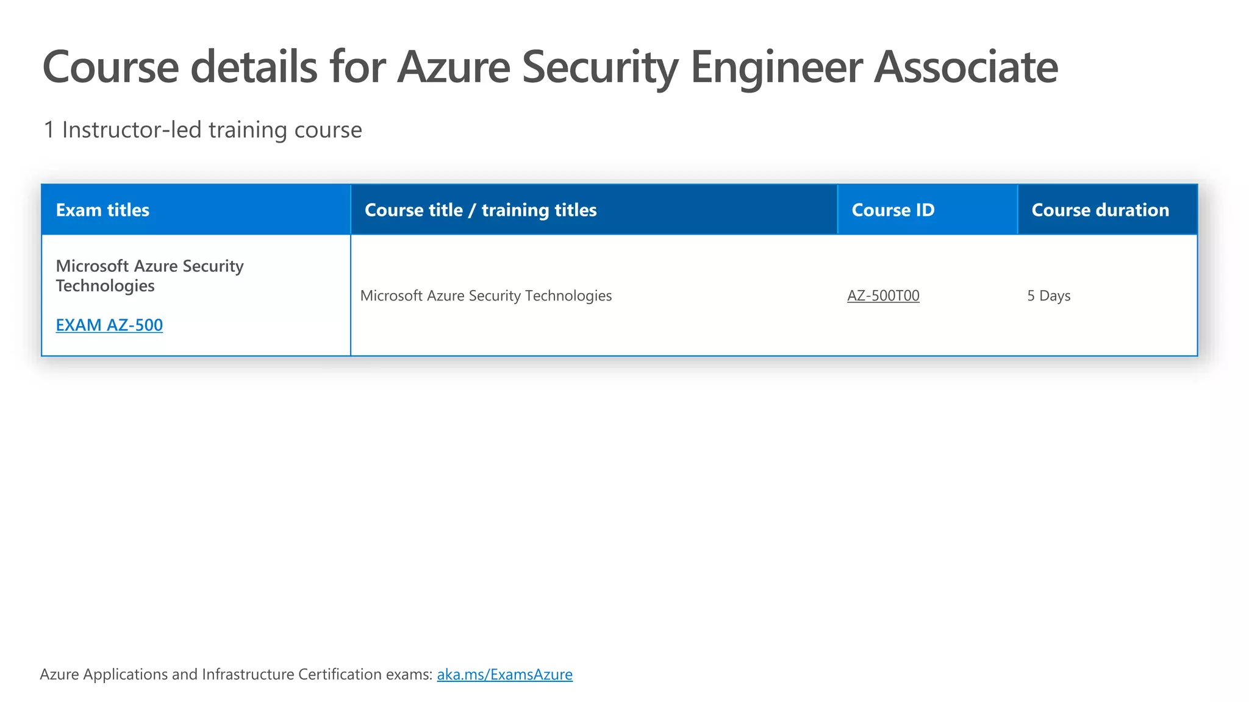Select the Course ID column header

point(893,210)
